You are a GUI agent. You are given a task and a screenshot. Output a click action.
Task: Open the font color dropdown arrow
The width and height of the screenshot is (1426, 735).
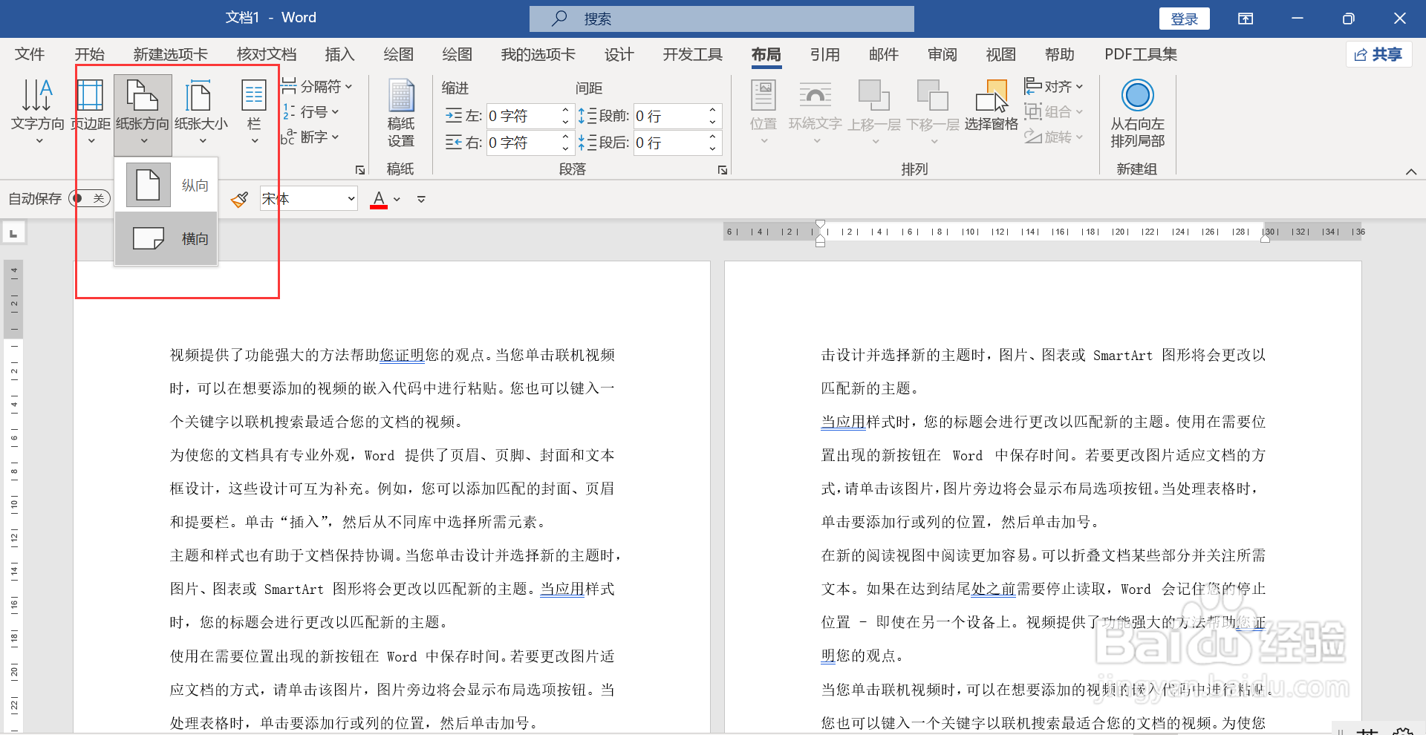tap(397, 199)
